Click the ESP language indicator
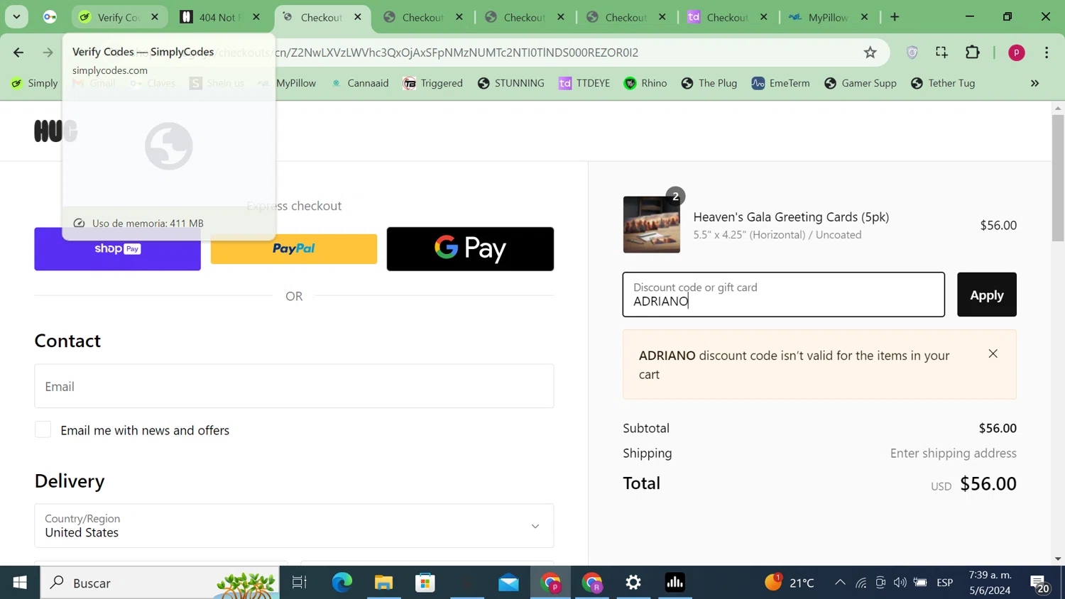The width and height of the screenshot is (1065, 599). click(944, 583)
